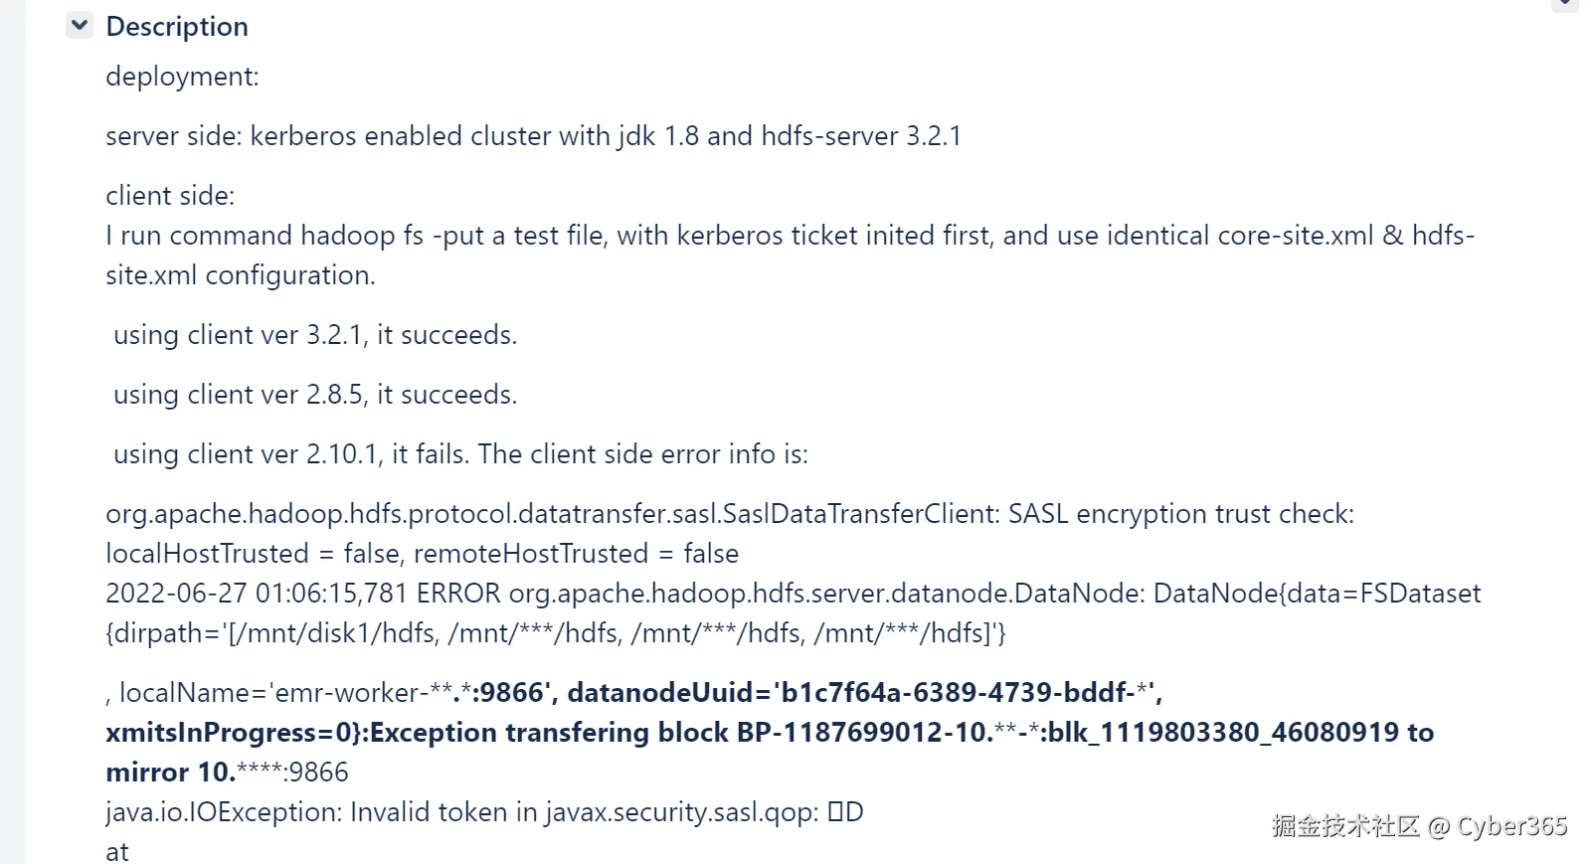Screen dimensions: 1591x864
Task: Click the partially visible dropdown arrow at top-right
Action: click(1565, 4)
